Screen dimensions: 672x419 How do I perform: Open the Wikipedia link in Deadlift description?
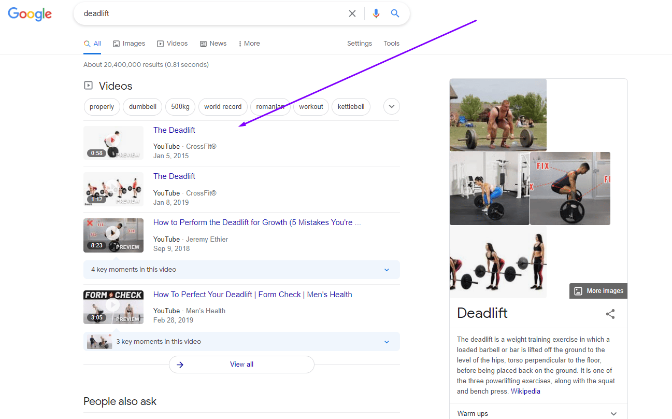click(x=525, y=392)
